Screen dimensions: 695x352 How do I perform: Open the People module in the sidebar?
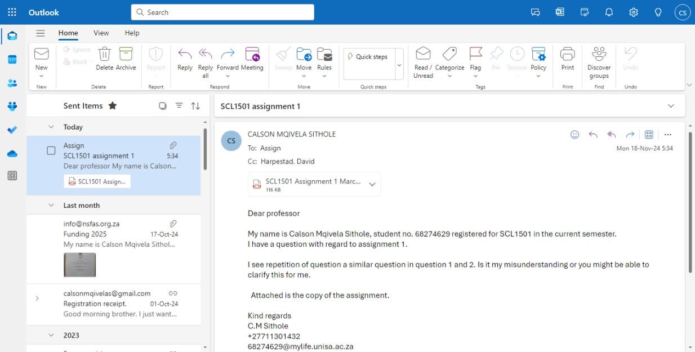(12, 83)
